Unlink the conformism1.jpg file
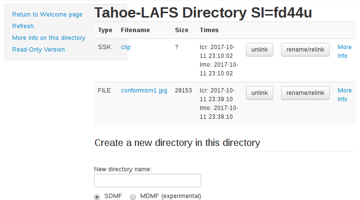Image resolution: width=360 pixels, height=200 pixels. point(260,93)
